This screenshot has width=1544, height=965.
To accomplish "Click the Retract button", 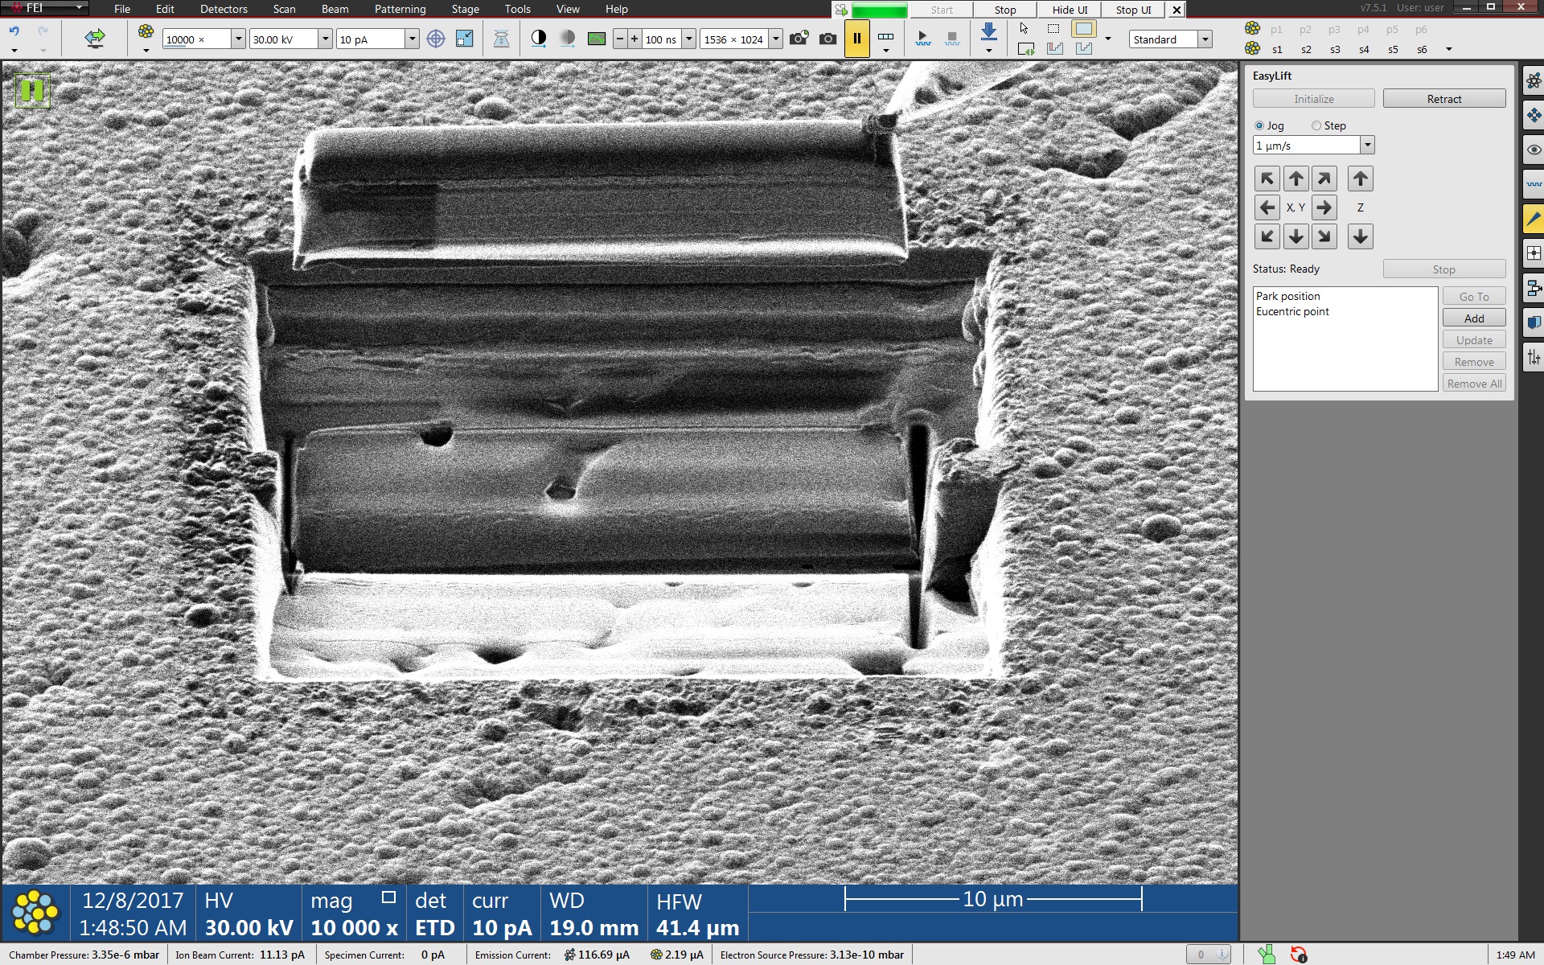I will point(1443,99).
